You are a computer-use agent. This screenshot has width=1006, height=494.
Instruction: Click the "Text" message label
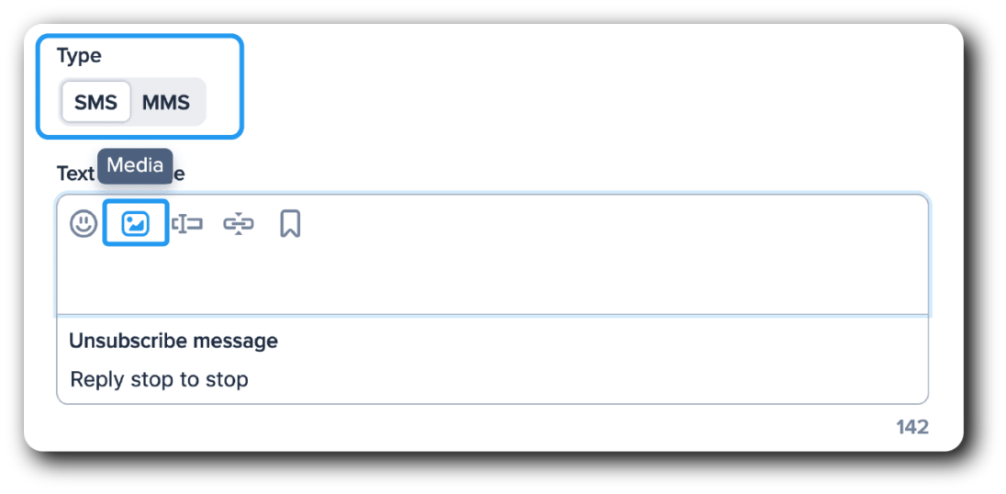click(75, 174)
